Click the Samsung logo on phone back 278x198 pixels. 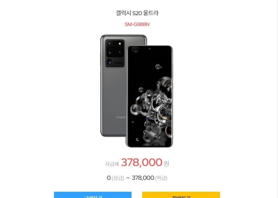coord(121,117)
